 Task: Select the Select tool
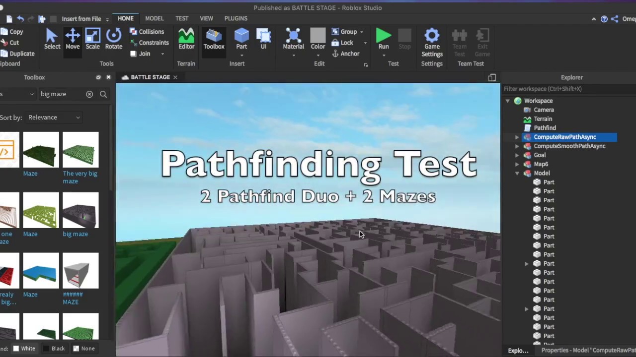point(52,39)
